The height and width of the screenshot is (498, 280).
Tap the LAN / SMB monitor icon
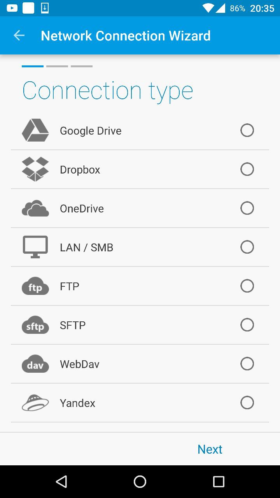click(35, 247)
